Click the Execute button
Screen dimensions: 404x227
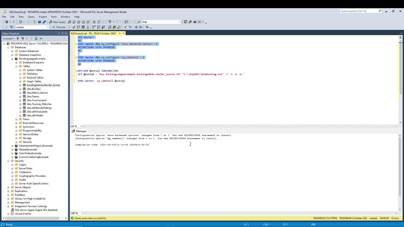pos(59,27)
